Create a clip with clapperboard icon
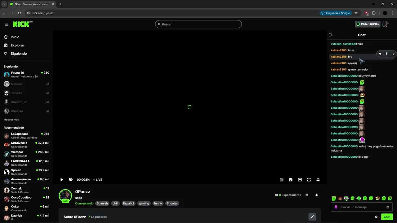The image size is (397, 223). (x=291, y=180)
